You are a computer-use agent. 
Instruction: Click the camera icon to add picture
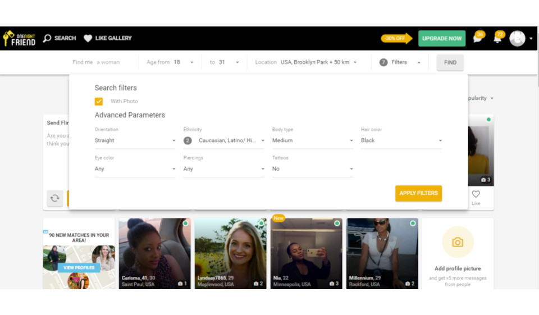tap(458, 243)
